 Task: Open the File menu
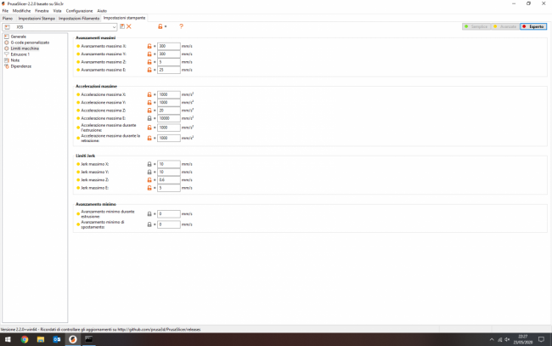tap(5, 11)
